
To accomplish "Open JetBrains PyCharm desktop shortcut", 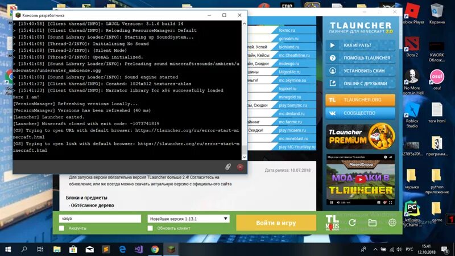I will pos(412,213).
